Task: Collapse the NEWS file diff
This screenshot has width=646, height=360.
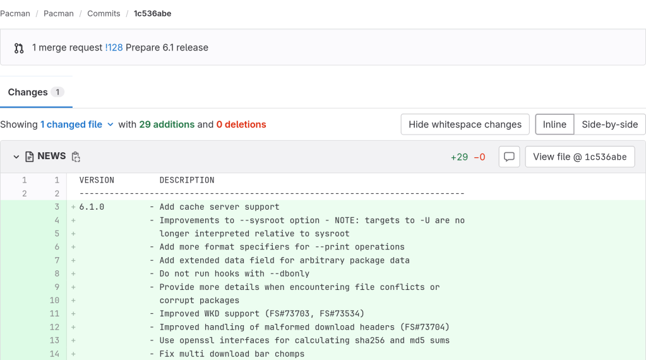Action: click(x=16, y=157)
